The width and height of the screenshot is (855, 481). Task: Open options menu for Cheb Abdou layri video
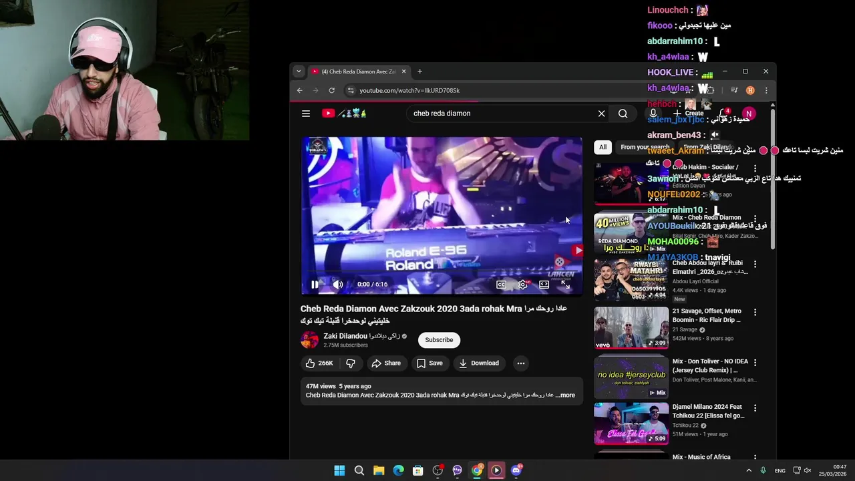point(755,264)
